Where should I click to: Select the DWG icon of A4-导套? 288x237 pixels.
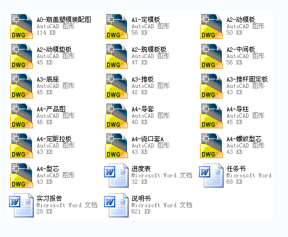[x=116, y=116]
